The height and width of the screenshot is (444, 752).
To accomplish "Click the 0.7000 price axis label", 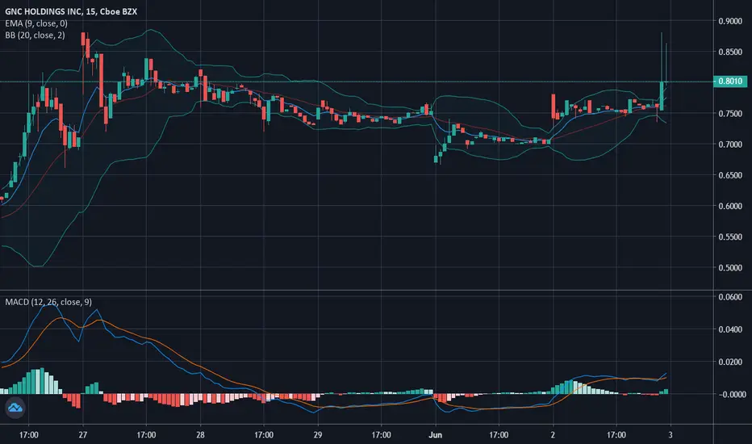I will click(x=730, y=145).
